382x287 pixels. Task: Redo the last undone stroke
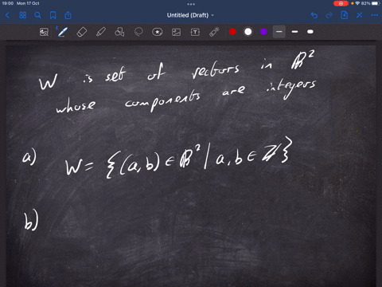click(329, 15)
